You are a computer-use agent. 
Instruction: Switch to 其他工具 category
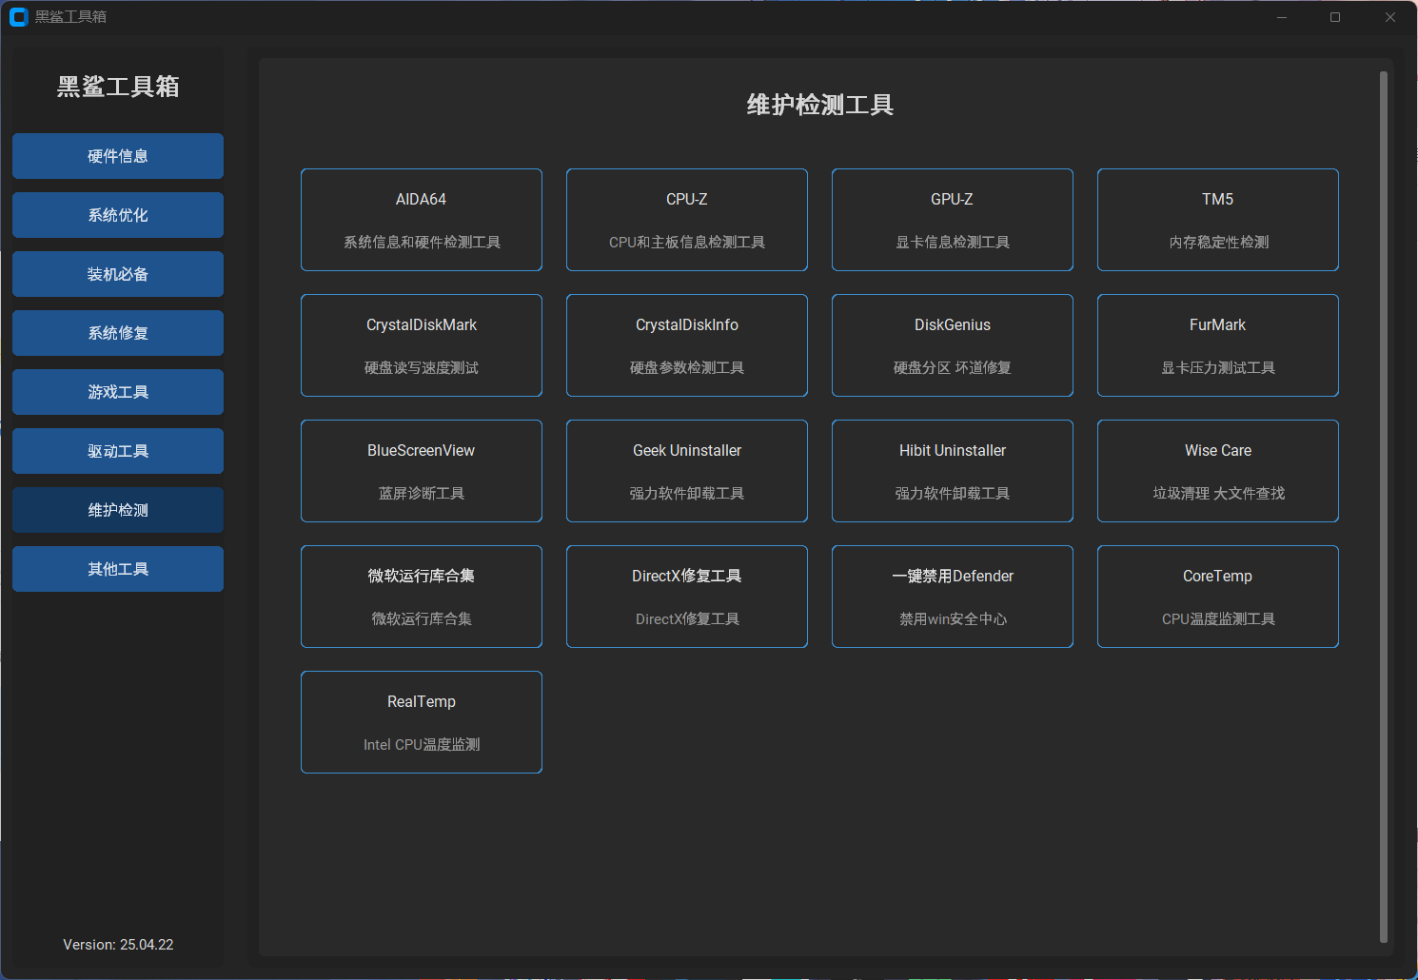118,569
